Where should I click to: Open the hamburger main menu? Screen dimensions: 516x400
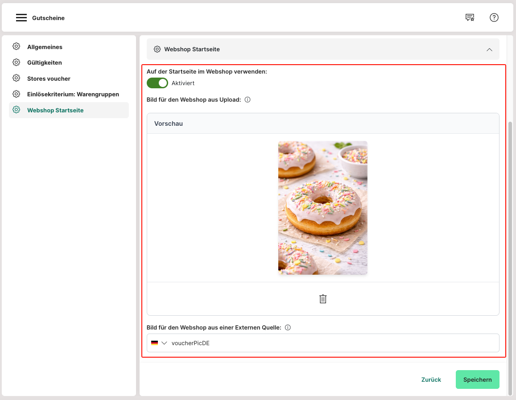[21, 18]
